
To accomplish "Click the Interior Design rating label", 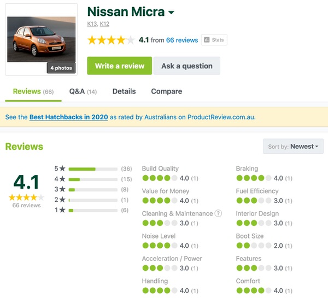I will click(x=257, y=213).
